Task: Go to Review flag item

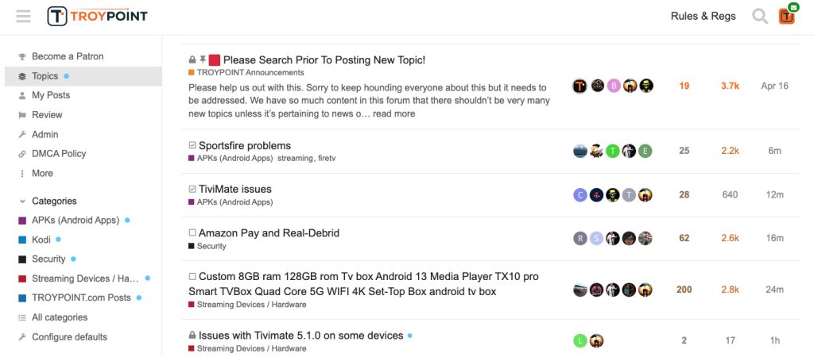Action: coord(47,115)
